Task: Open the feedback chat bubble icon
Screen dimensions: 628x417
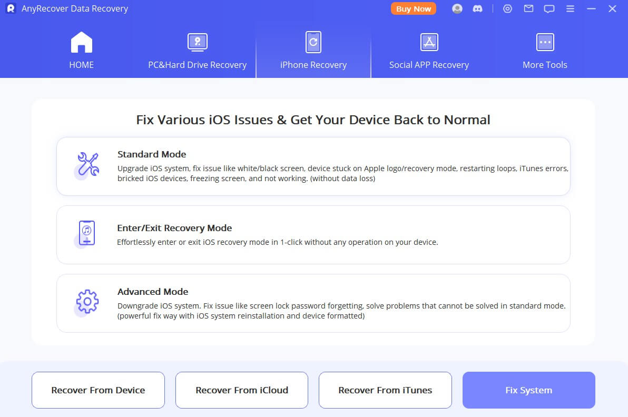Action: pos(549,9)
